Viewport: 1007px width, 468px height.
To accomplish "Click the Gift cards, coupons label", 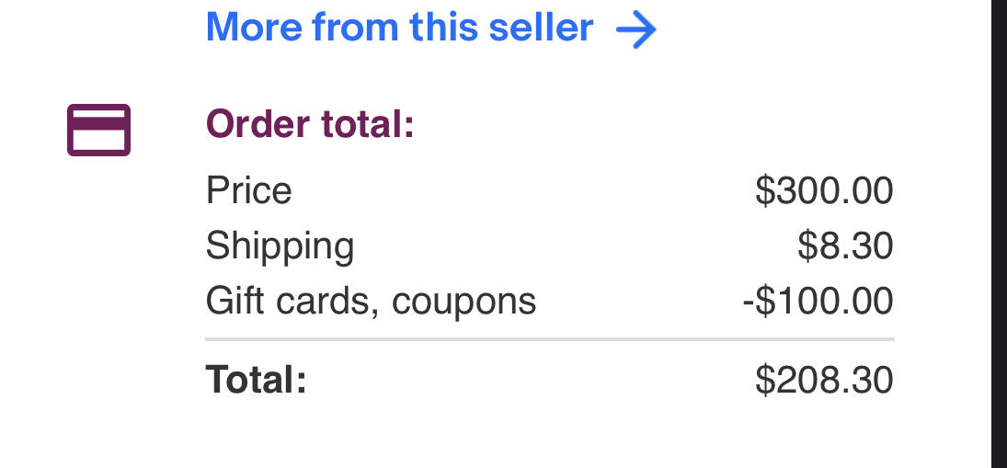I will pyautogui.click(x=371, y=301).
